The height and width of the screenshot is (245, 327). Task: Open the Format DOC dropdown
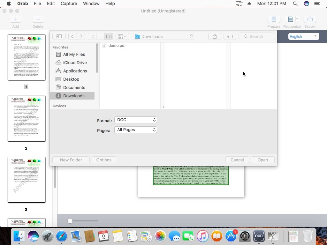click(x=135, y=120)
